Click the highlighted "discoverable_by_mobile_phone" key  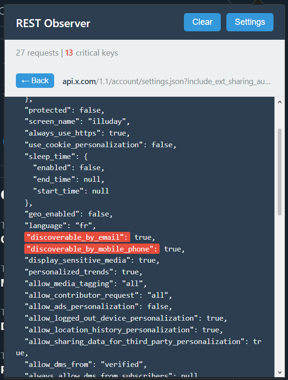[92, 249]
